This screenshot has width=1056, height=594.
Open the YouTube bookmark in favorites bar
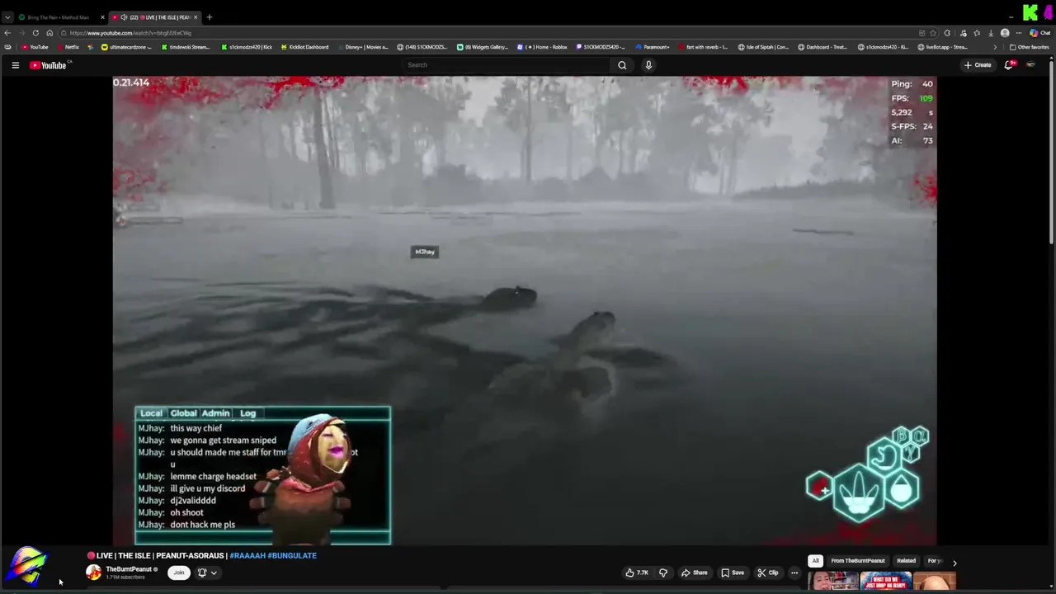click(35, 47)
